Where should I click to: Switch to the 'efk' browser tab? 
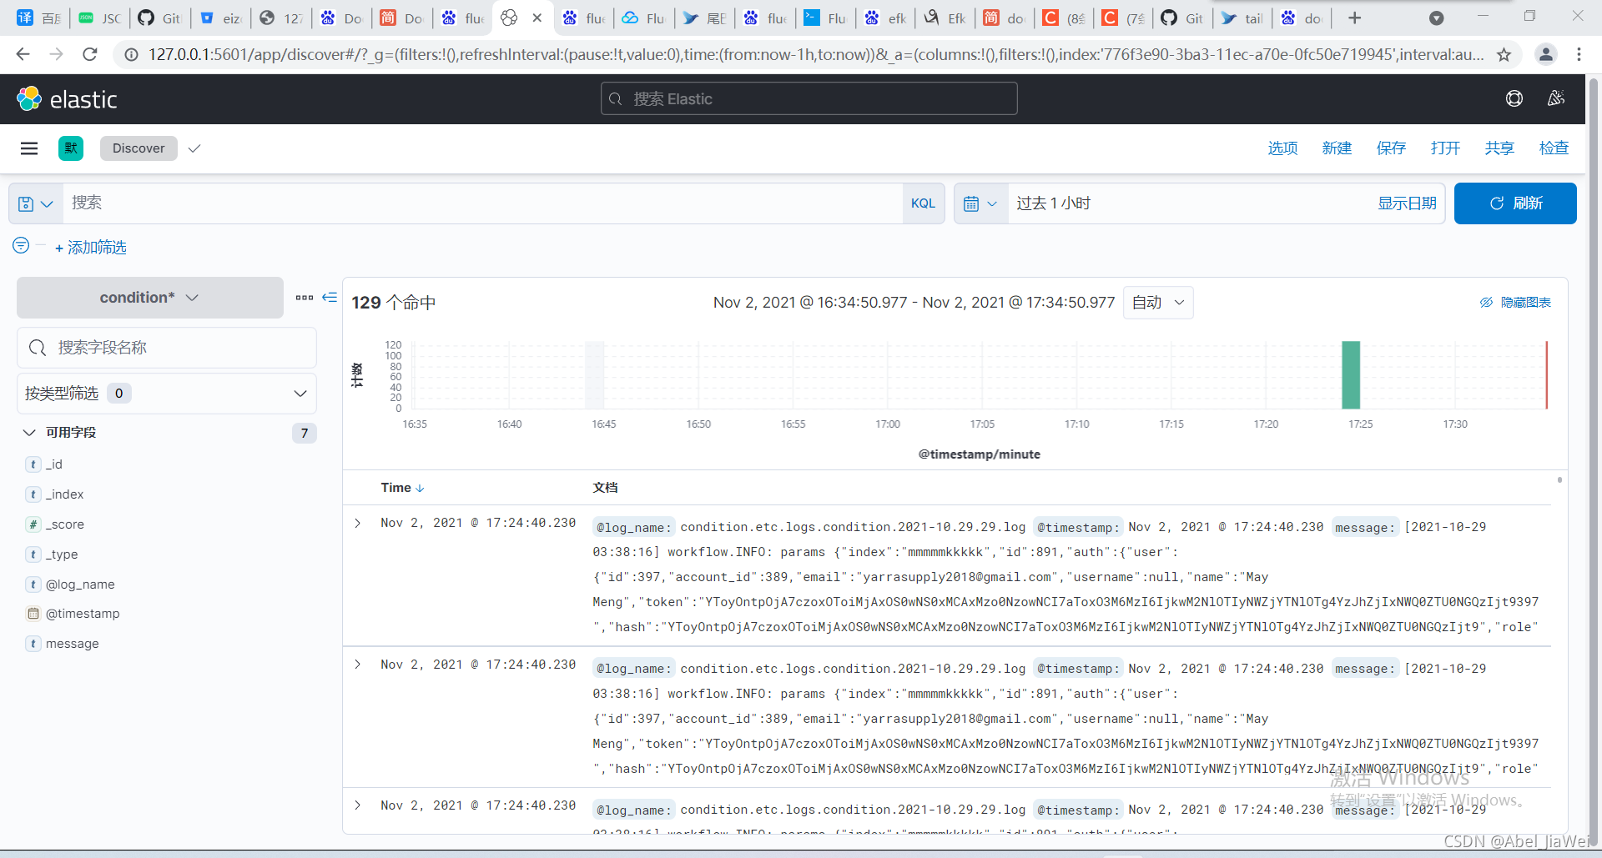tap(886, 18)
